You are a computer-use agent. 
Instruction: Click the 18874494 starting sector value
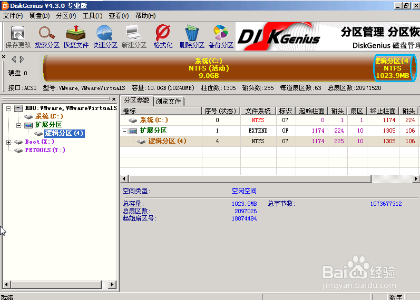pos(244,218)
